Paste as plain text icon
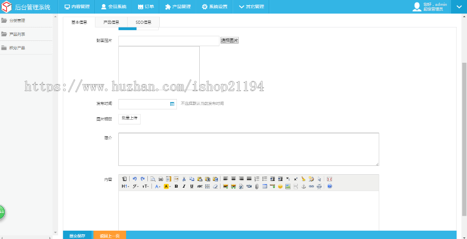 point(208,179)
